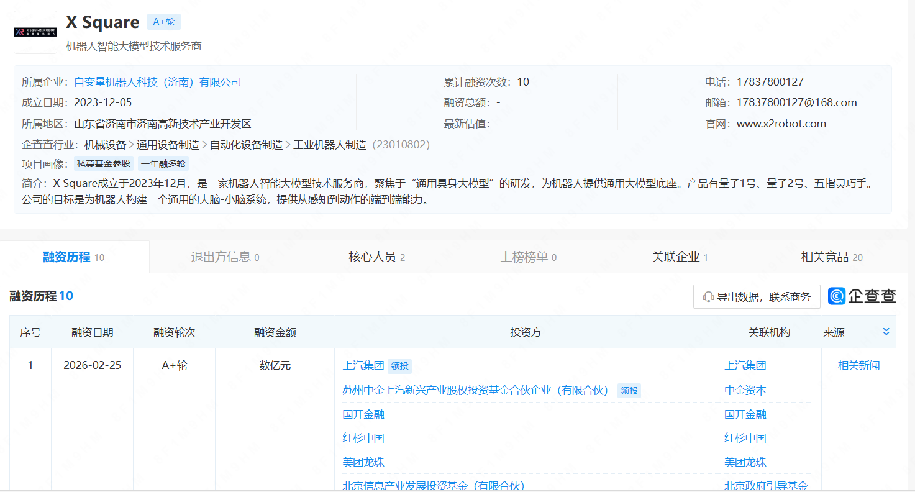This screenshot has height=492, width=915.
Task: Open the 自变量机器人科技（济南）有限公司 company link
Action: click(158, 82)
